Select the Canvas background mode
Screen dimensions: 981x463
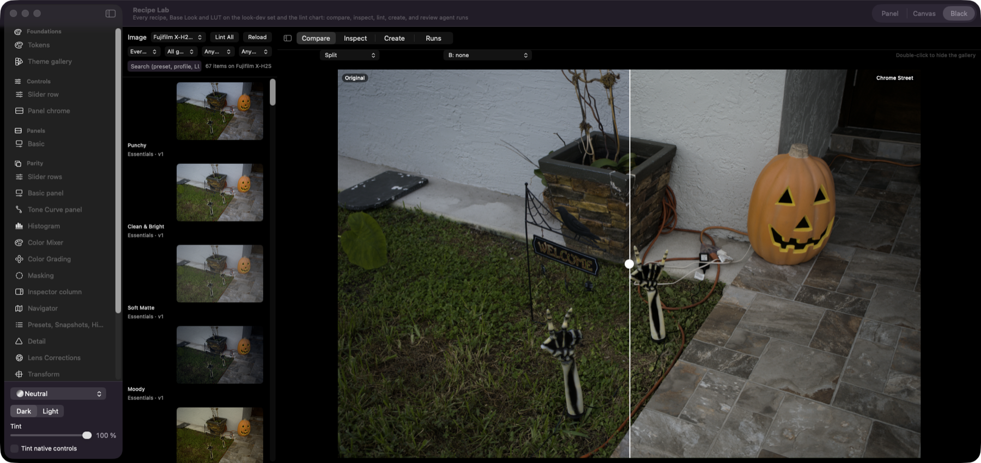coord(924,14)
